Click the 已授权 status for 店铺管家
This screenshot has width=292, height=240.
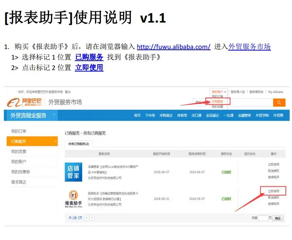(x=226, y=172)
